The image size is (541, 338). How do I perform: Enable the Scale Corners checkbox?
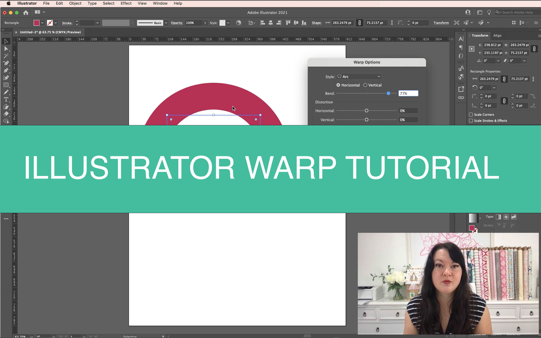[471, 115]
